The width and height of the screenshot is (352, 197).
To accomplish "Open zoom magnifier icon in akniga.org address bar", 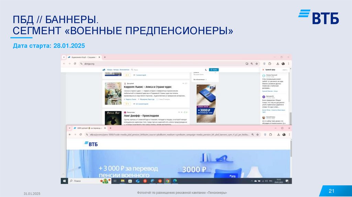I will click(x=252, y=63).
